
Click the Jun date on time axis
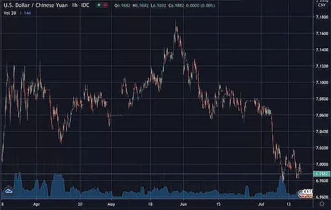[184, 204]
